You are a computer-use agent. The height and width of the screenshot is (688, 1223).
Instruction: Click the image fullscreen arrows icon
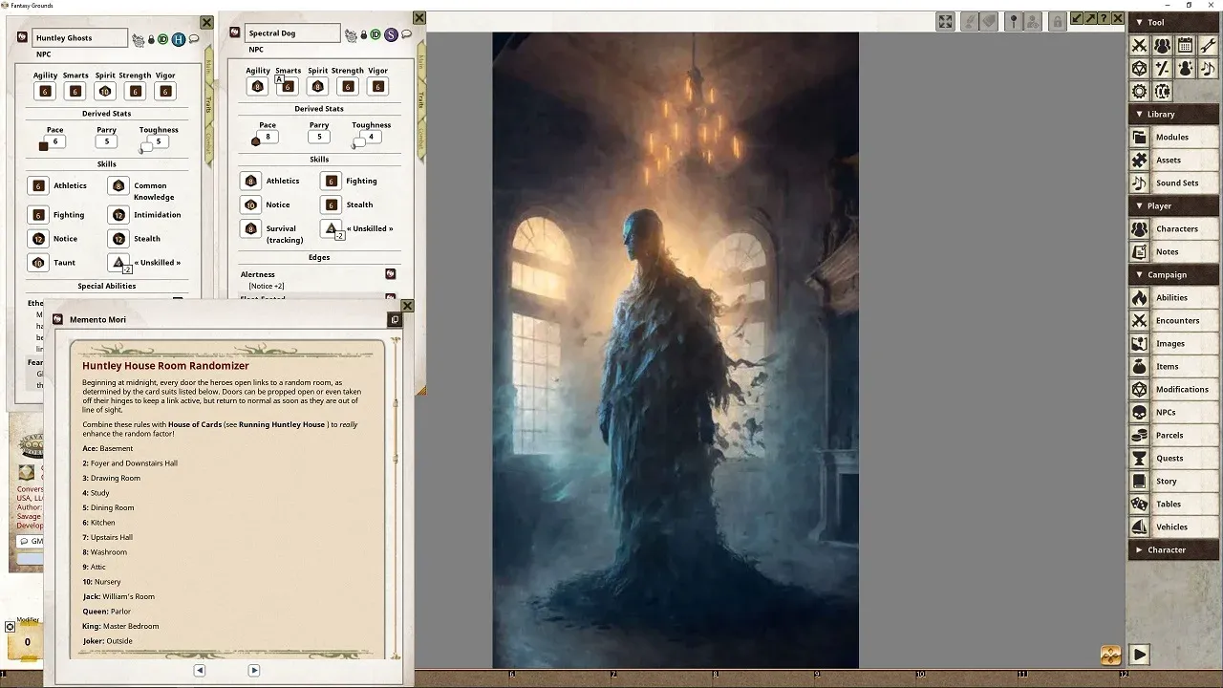[x=945, y=21]
